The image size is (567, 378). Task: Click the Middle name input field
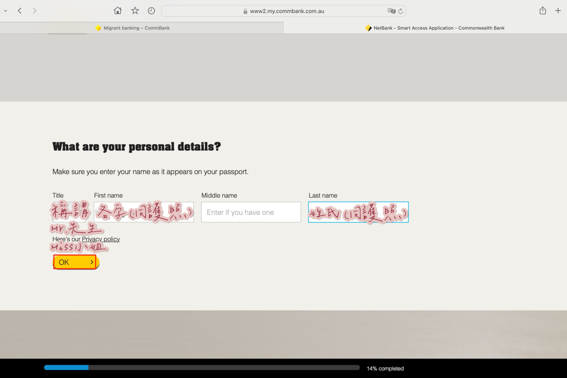coord(251,212)
